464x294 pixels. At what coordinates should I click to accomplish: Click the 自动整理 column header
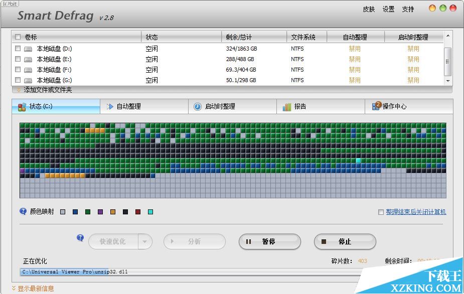(x=355, y=37)
